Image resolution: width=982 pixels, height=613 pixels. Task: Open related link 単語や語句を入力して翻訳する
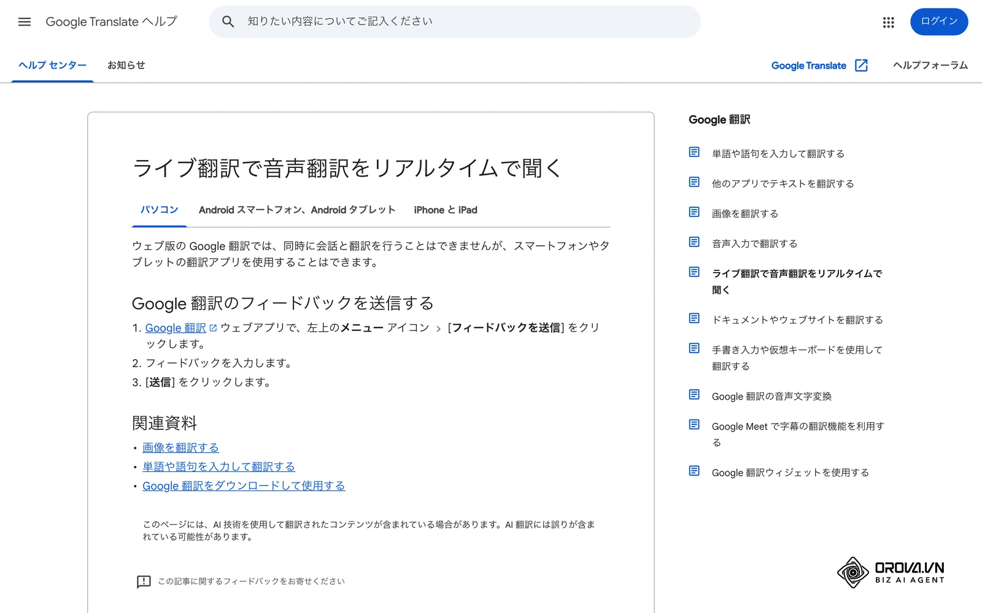pos(218,467)
